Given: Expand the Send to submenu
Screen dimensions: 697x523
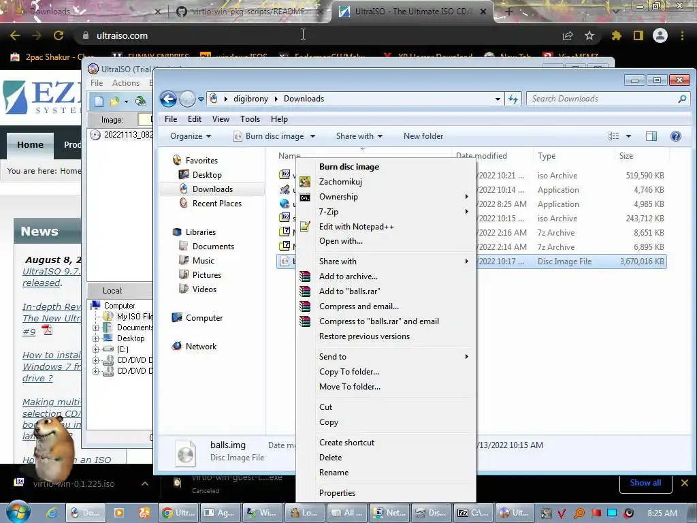Looking at the screenshot, I should (332, 357).
